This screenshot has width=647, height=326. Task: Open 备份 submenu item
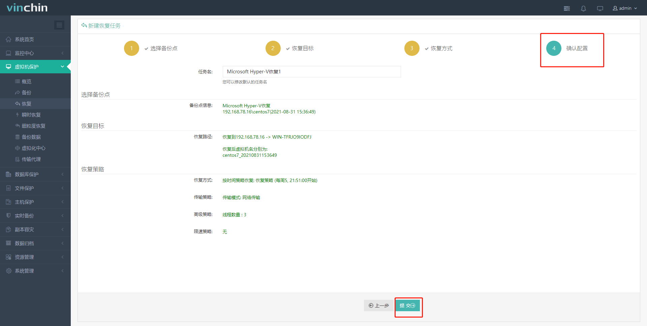35,93
